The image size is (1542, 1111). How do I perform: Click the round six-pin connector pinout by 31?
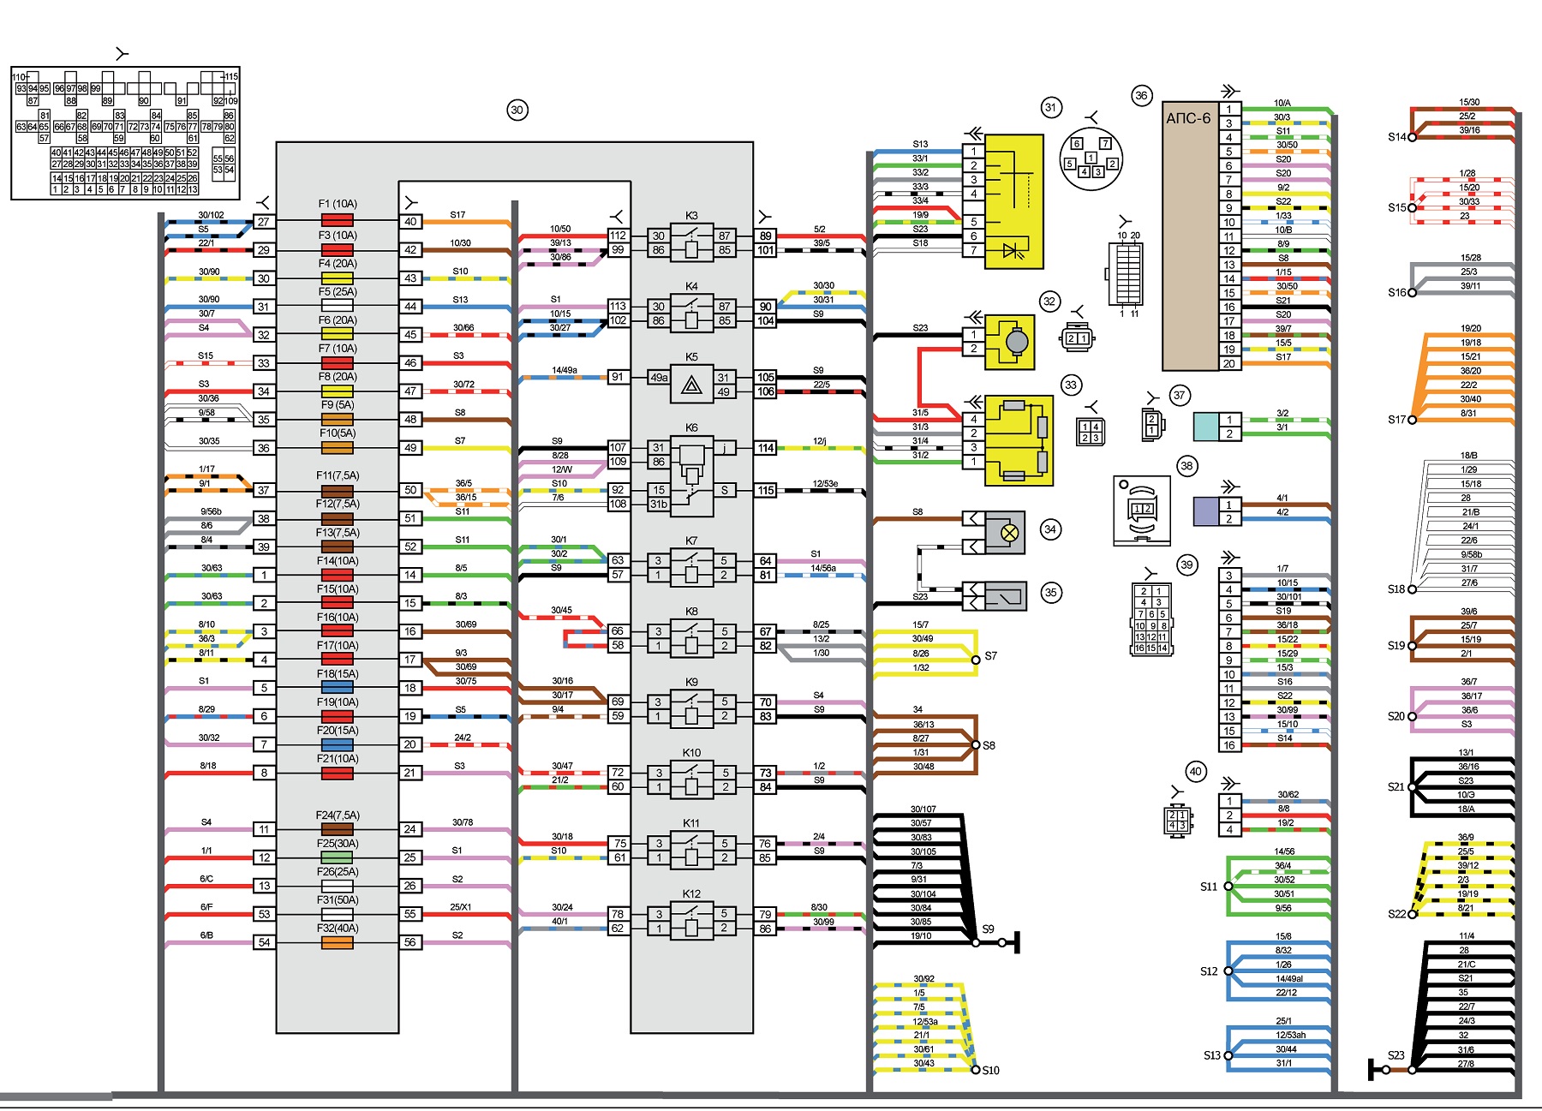click(1091, 159)
